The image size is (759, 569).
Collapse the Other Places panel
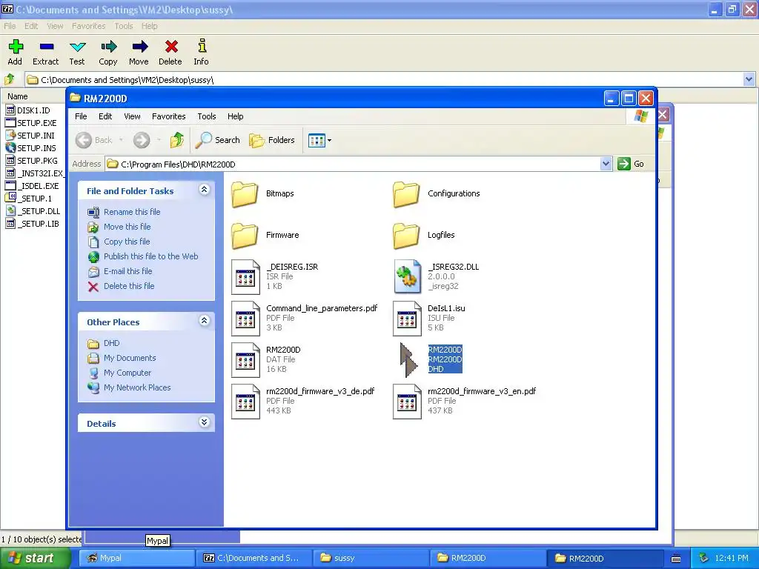205,321
